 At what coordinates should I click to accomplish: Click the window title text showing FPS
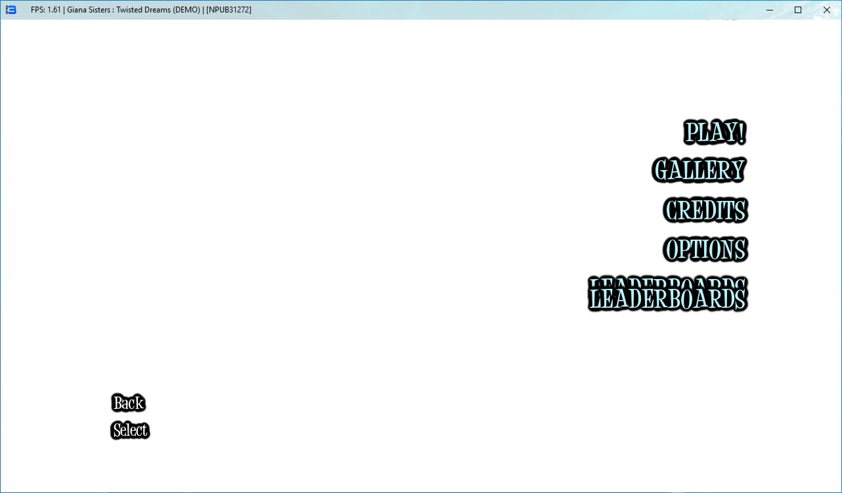pos(141,10)
